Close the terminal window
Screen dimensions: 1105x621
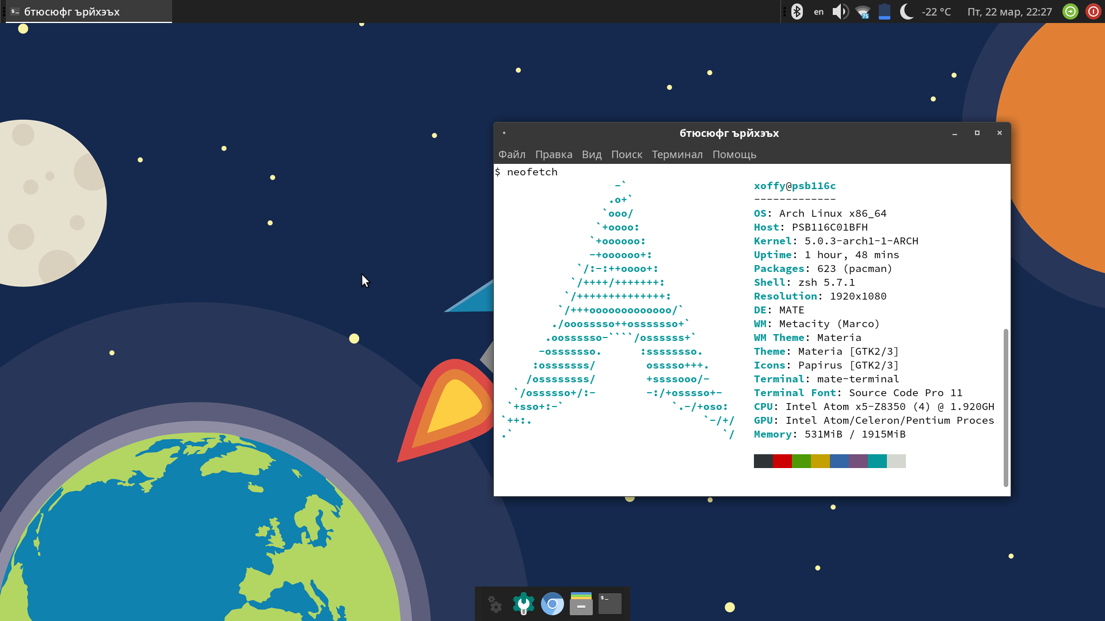coord(1000,133)
